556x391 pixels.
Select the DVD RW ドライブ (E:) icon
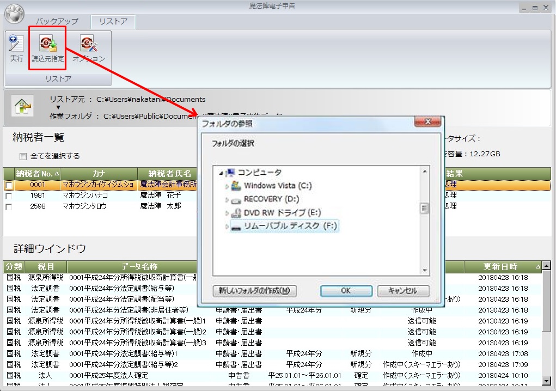(236, 212)
